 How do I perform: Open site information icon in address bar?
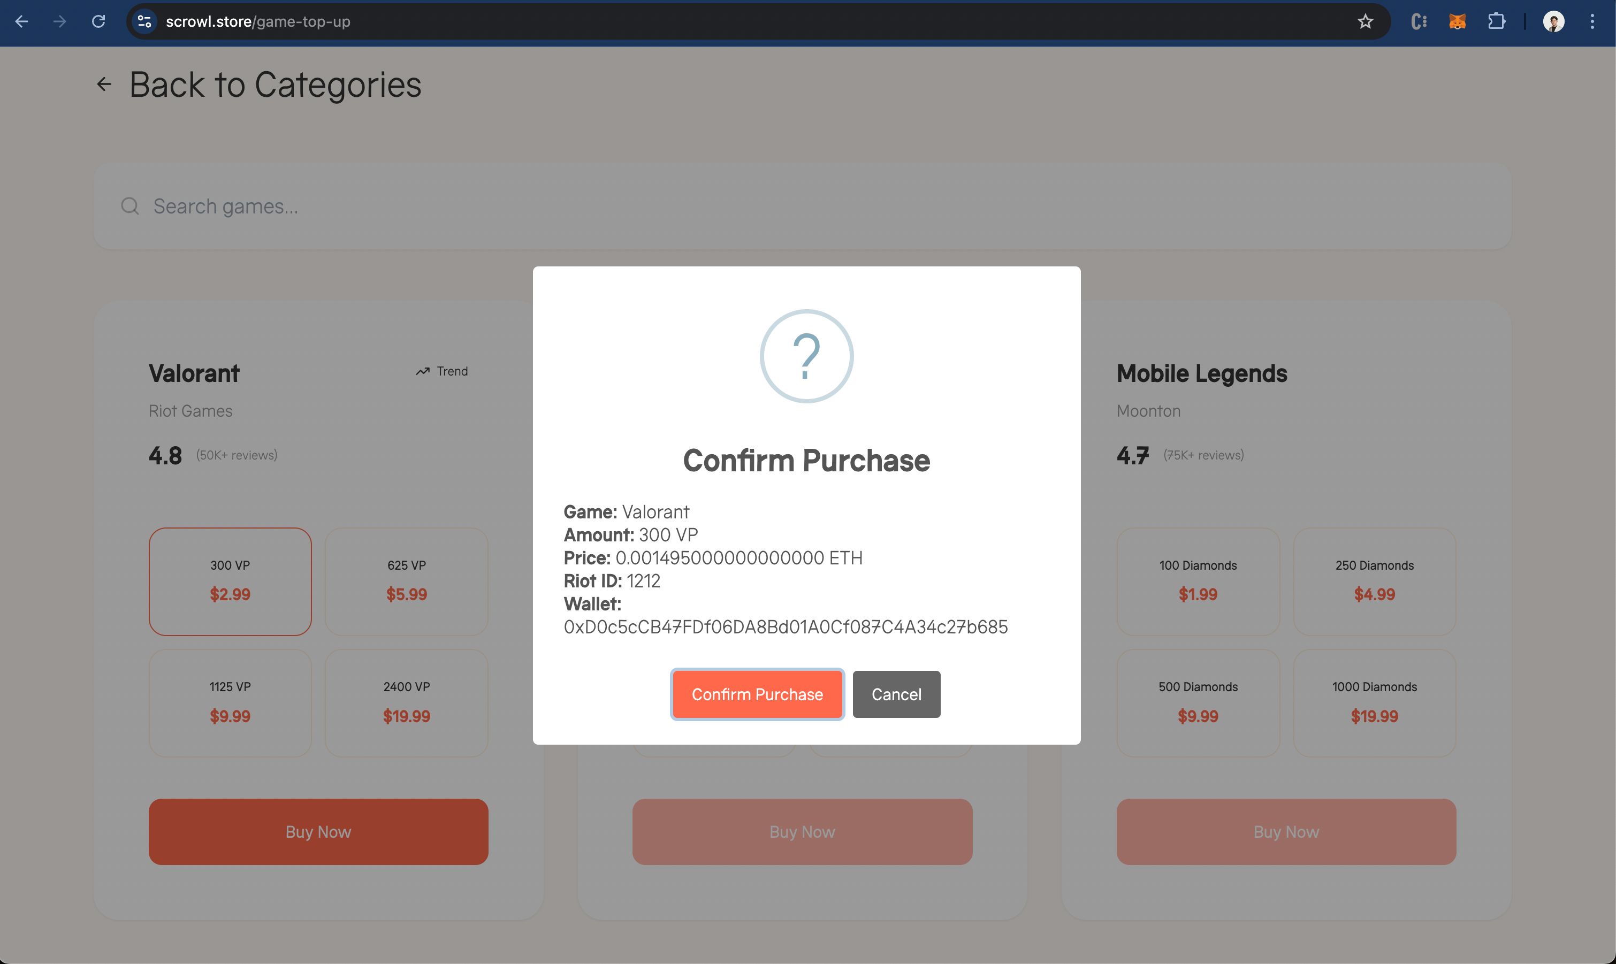click(144, 21)
